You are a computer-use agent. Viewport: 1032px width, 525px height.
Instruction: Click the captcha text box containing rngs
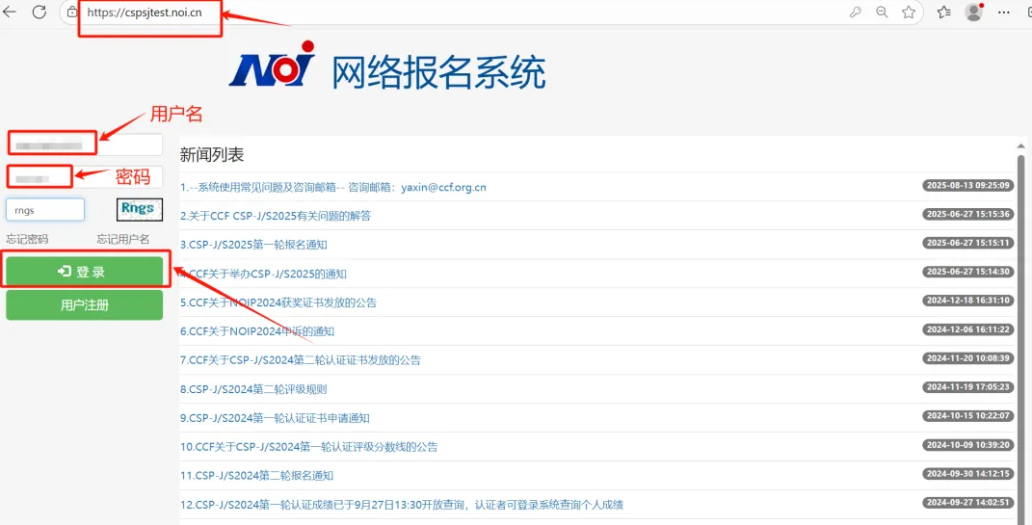click(x=45, y=209)
